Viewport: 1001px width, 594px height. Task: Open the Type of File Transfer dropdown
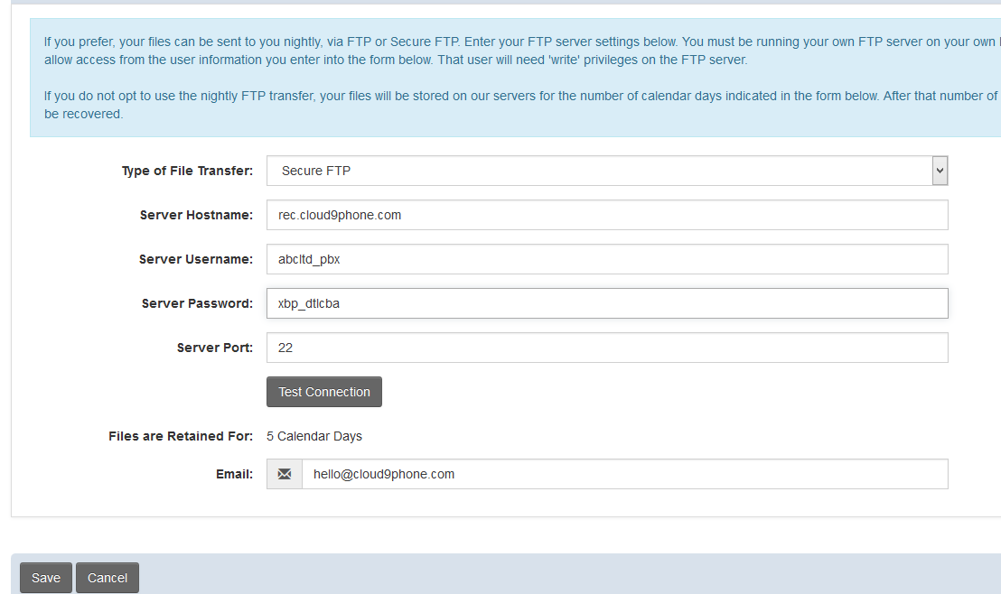[607, 171]
